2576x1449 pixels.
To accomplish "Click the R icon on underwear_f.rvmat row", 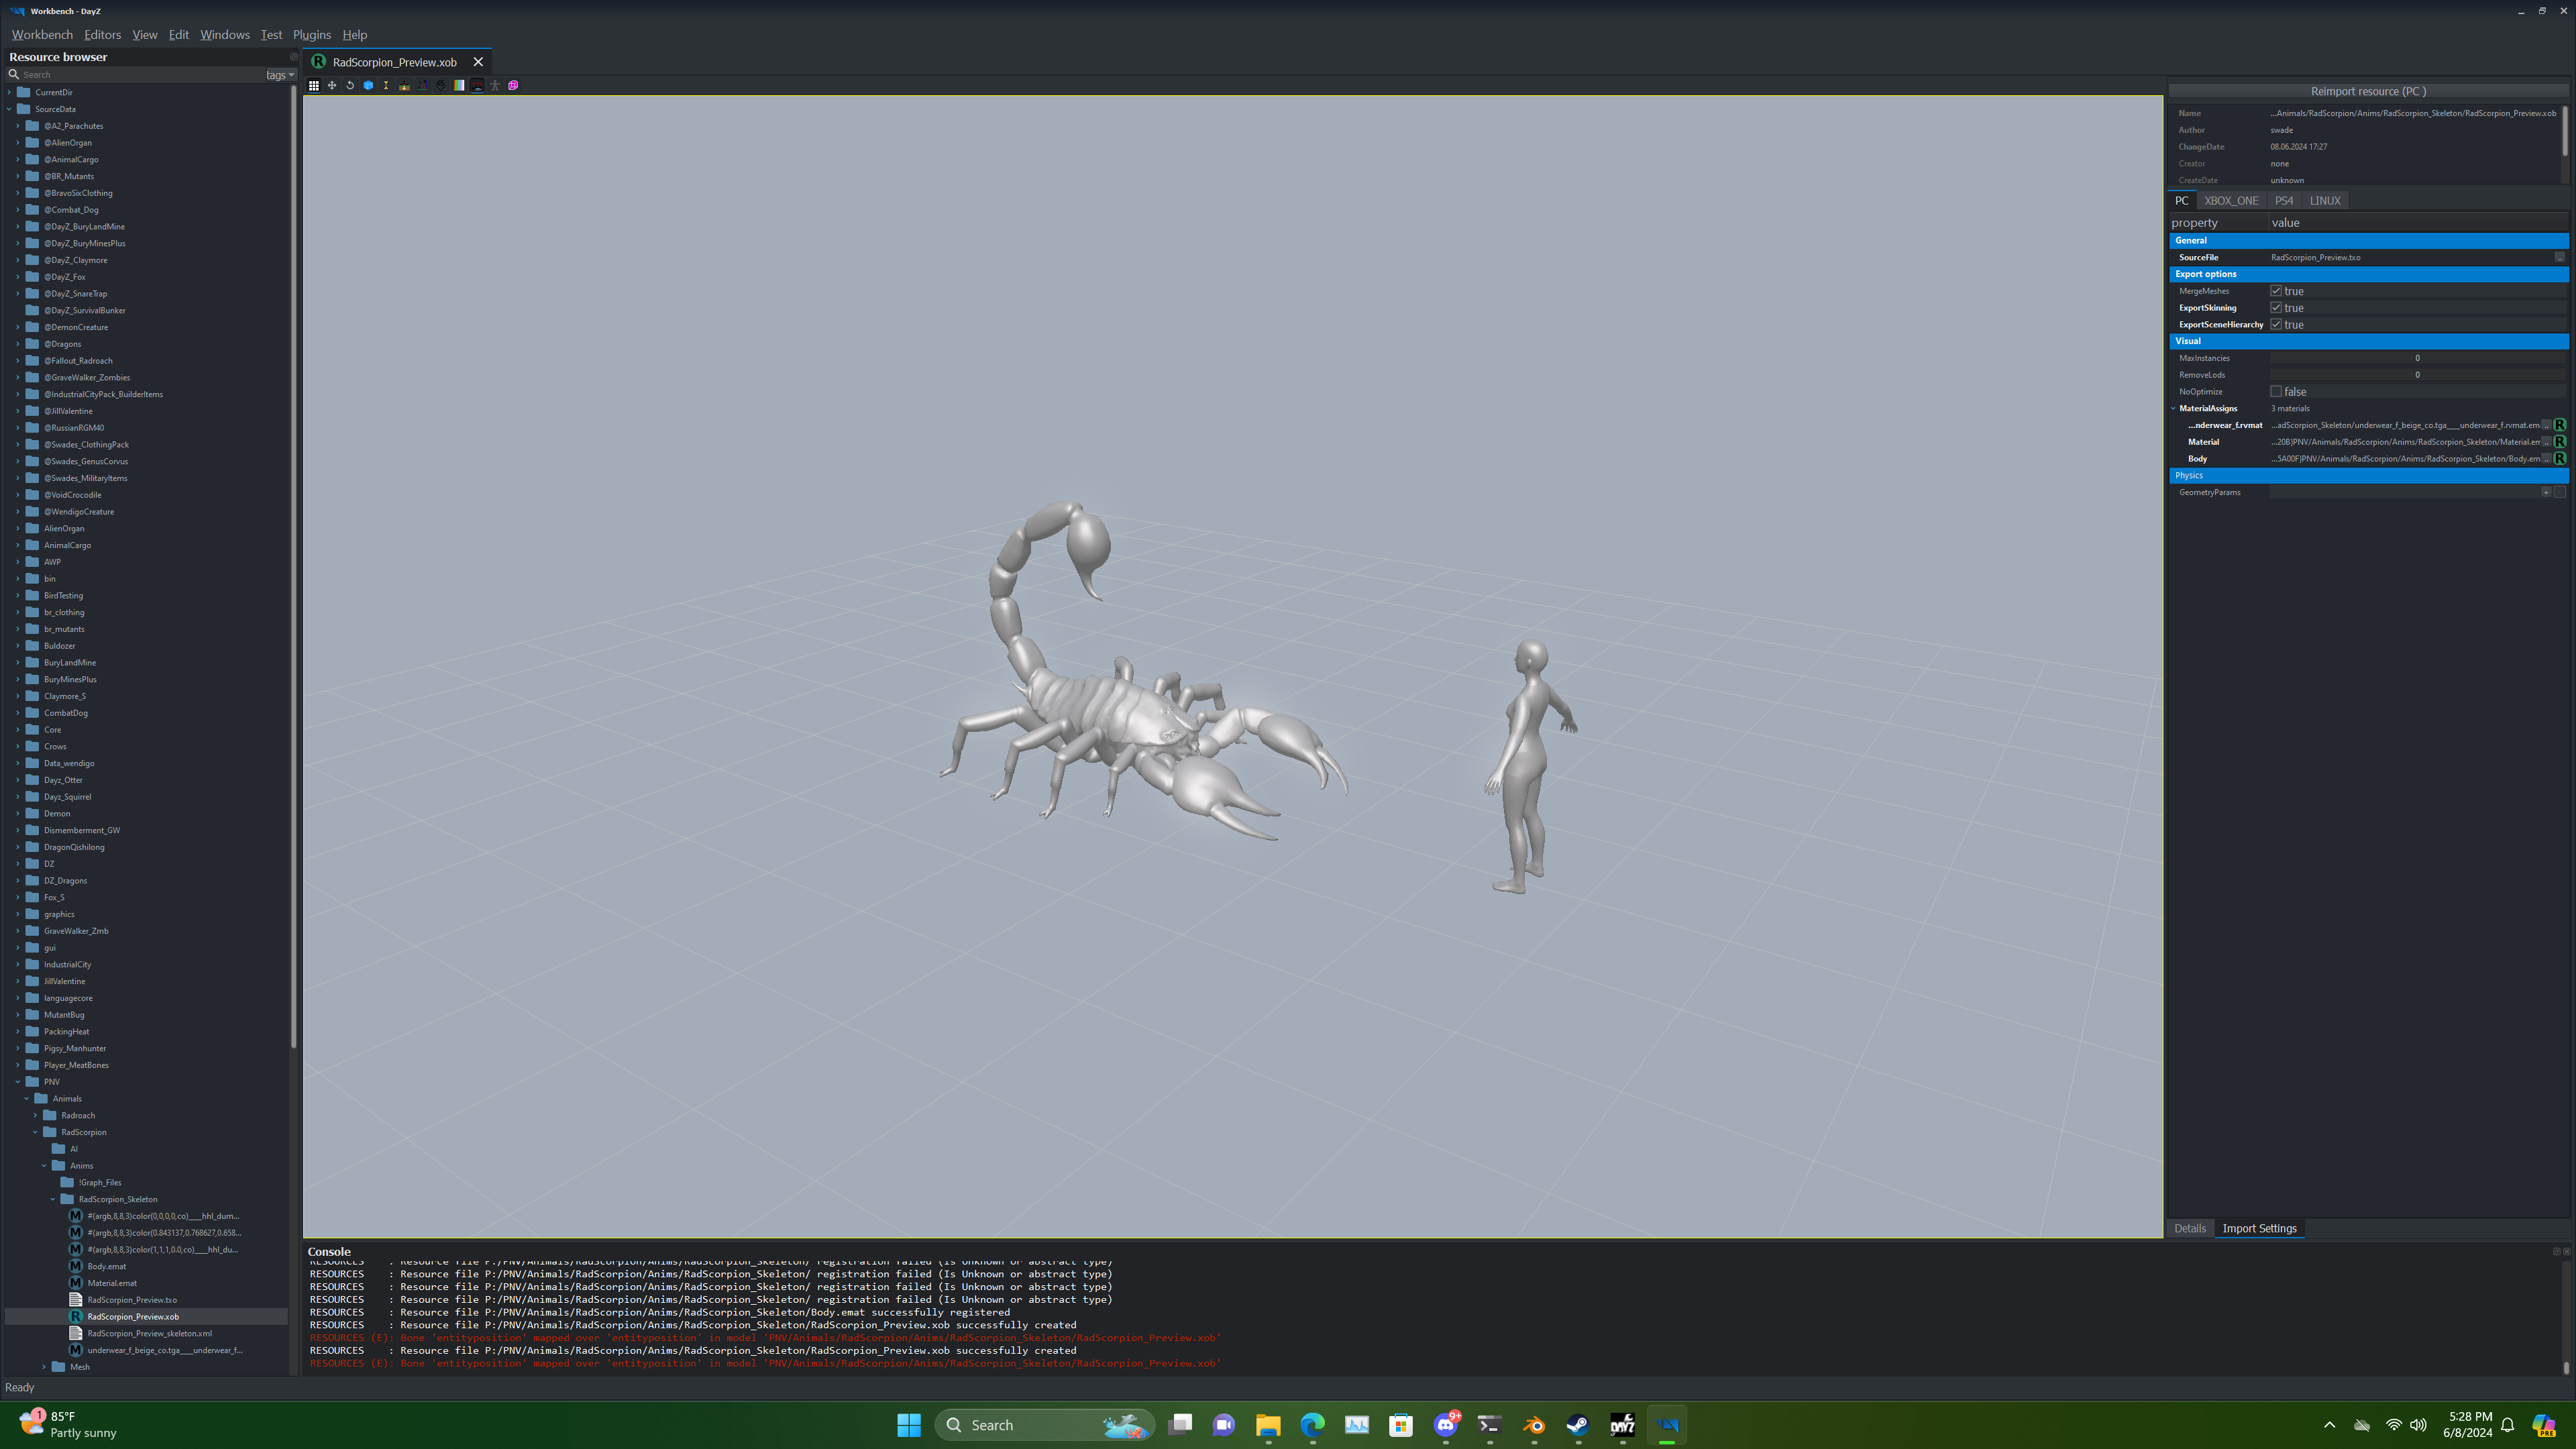I will coord(2560,425).
